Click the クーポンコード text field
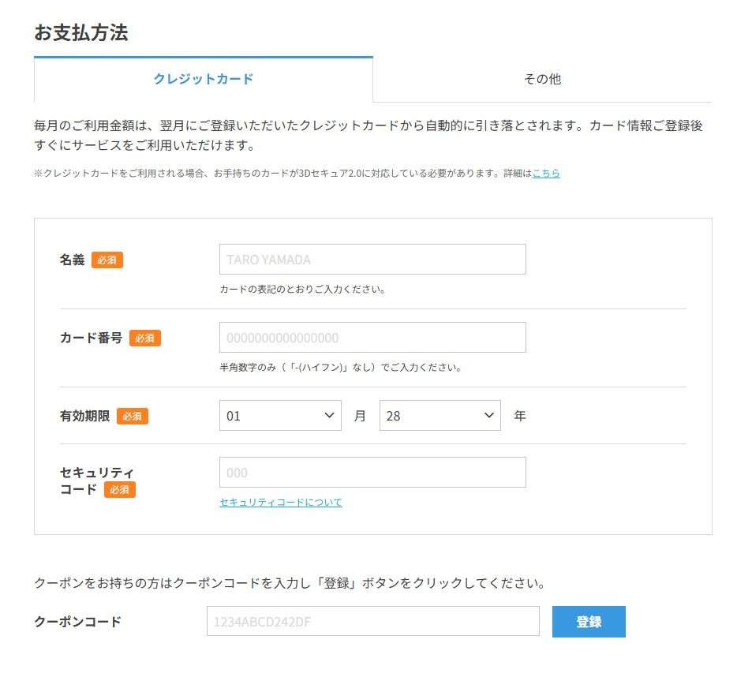The height and width of the screenshot is (688, 737). (x=372, y=622)
